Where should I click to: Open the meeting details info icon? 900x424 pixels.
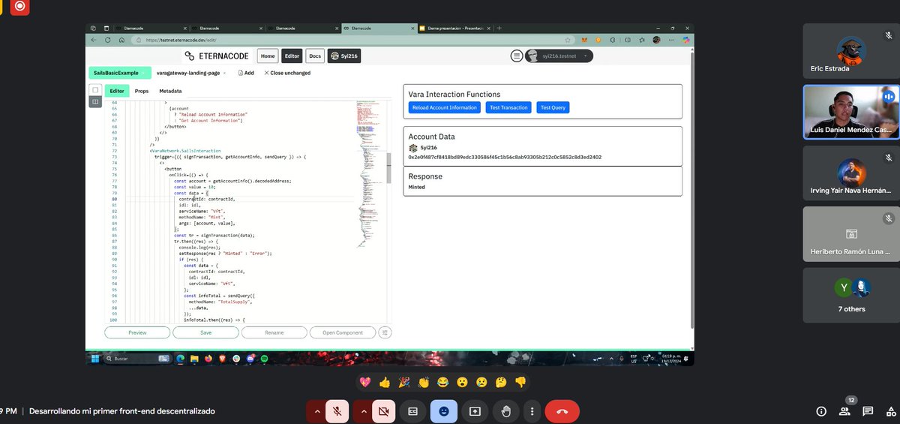(x=821, y=411)
